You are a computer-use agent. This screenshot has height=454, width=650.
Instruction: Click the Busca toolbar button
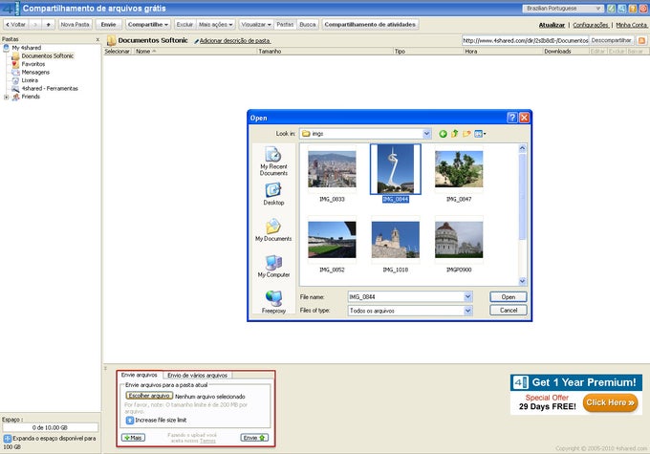pos(308,25)
